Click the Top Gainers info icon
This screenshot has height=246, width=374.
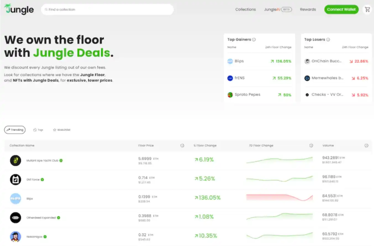[254, 39]
